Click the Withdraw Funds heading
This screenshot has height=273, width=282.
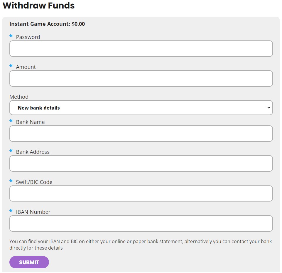[x=38, y=6]
